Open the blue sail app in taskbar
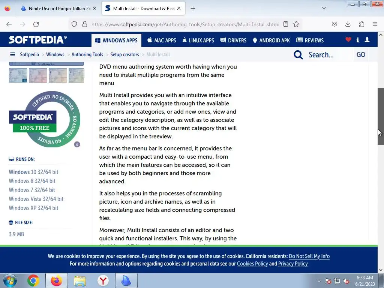 [126, 280]
